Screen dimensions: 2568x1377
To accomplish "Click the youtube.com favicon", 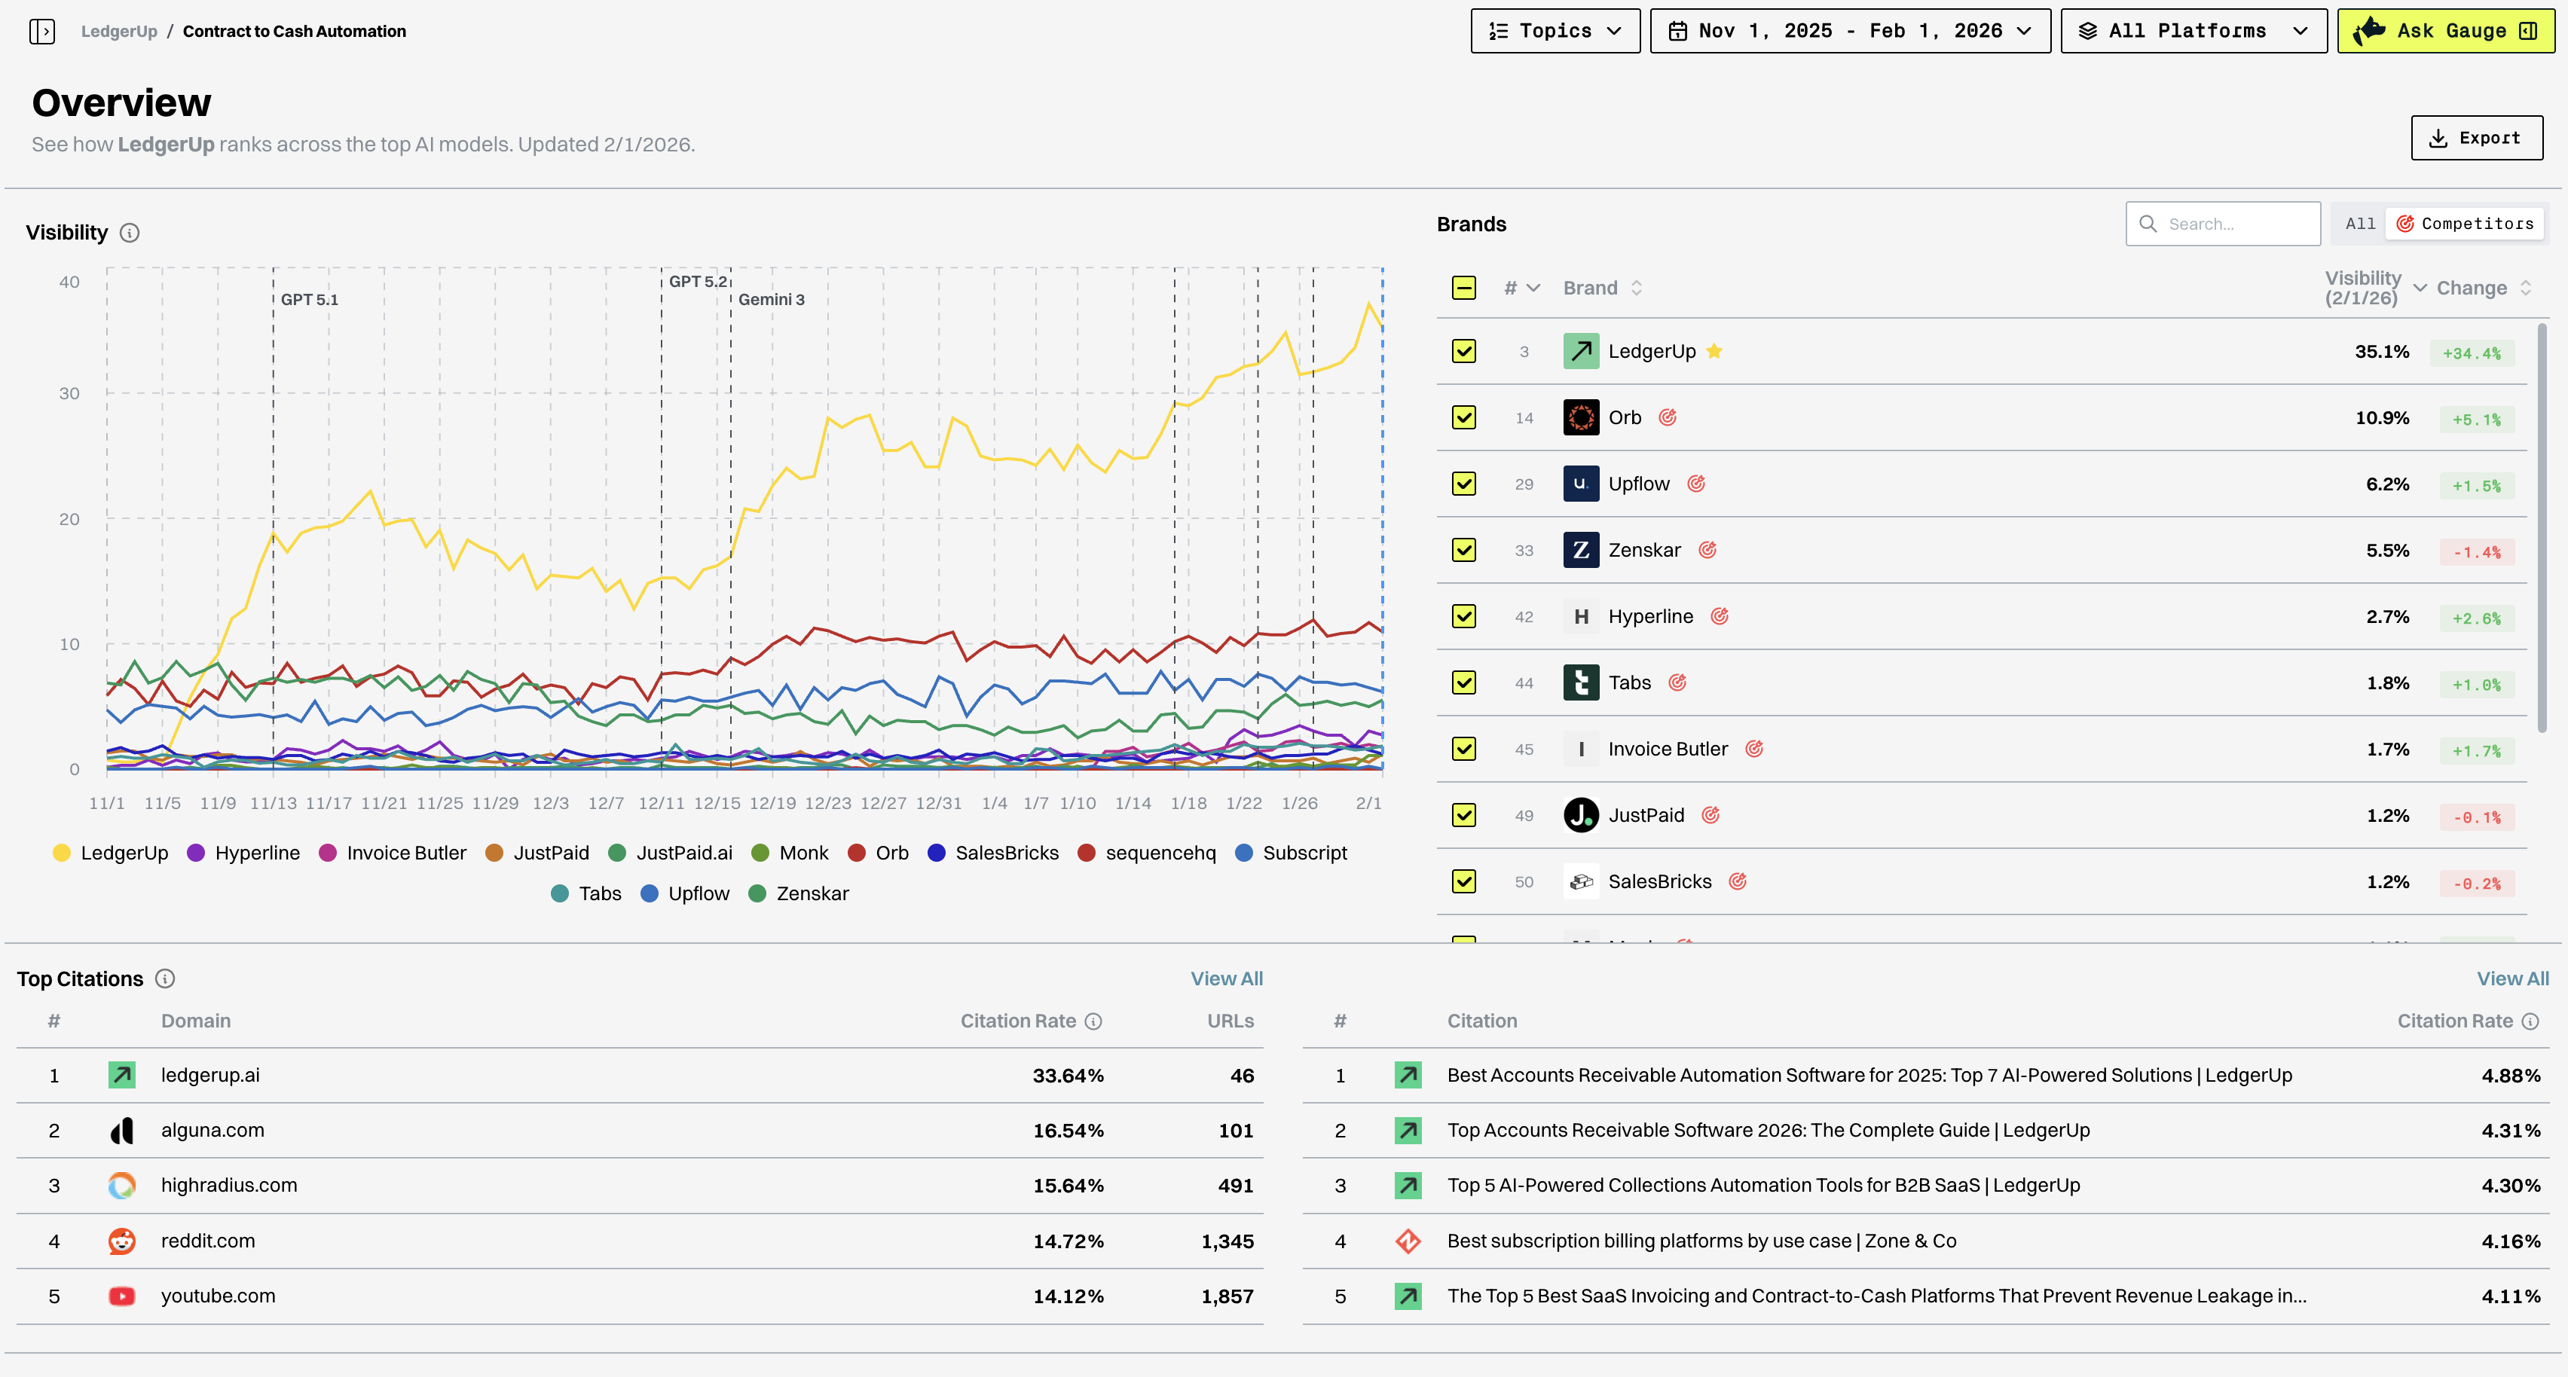I will pos(121,1296).
